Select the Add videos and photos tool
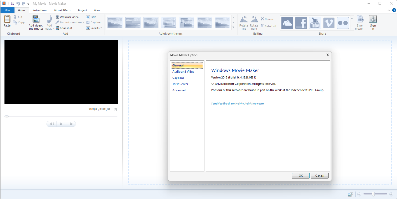This screenshot has width=397, height=199. 36,22
